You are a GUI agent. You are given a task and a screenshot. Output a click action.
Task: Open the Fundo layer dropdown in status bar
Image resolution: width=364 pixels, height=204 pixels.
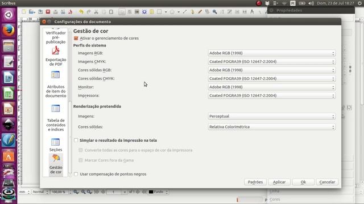tap(158, 192)
